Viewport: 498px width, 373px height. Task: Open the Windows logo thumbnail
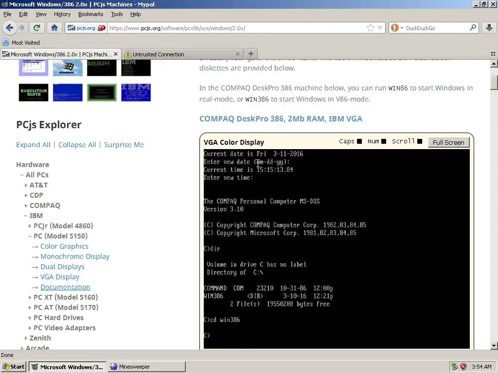tap(68, 68)
